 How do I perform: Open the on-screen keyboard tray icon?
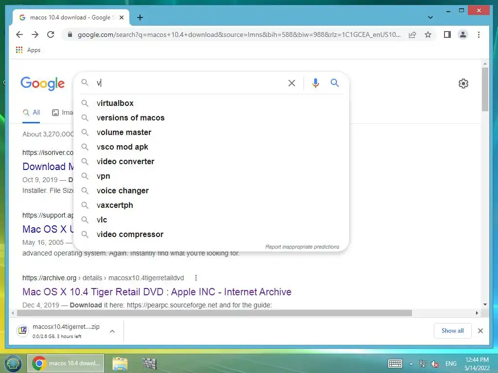395,363
